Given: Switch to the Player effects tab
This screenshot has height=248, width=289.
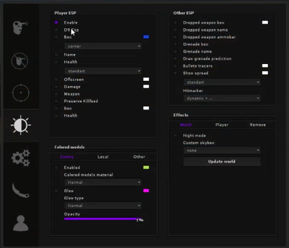Looking at the screenshot, I should pos(222,125).
